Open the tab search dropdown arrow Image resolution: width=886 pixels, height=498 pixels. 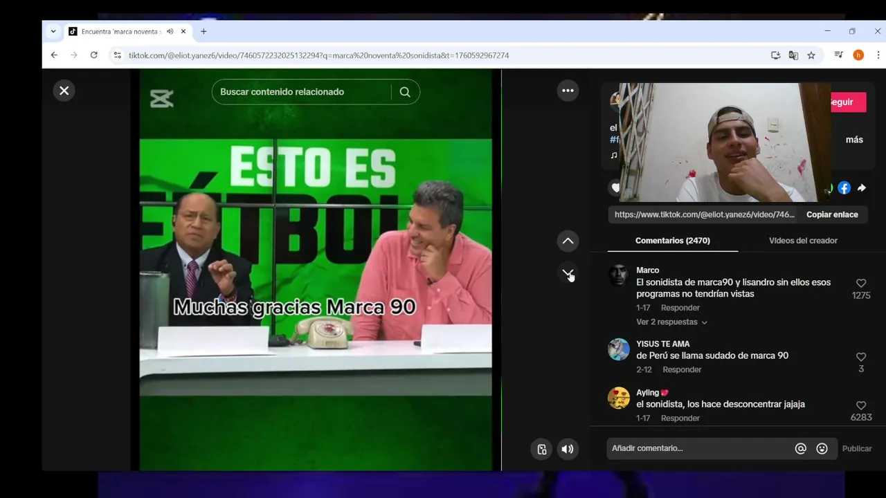click(53, 31)
